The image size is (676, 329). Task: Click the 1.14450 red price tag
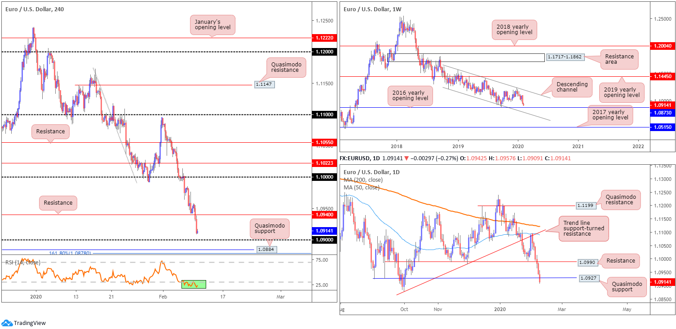[663, 77]
